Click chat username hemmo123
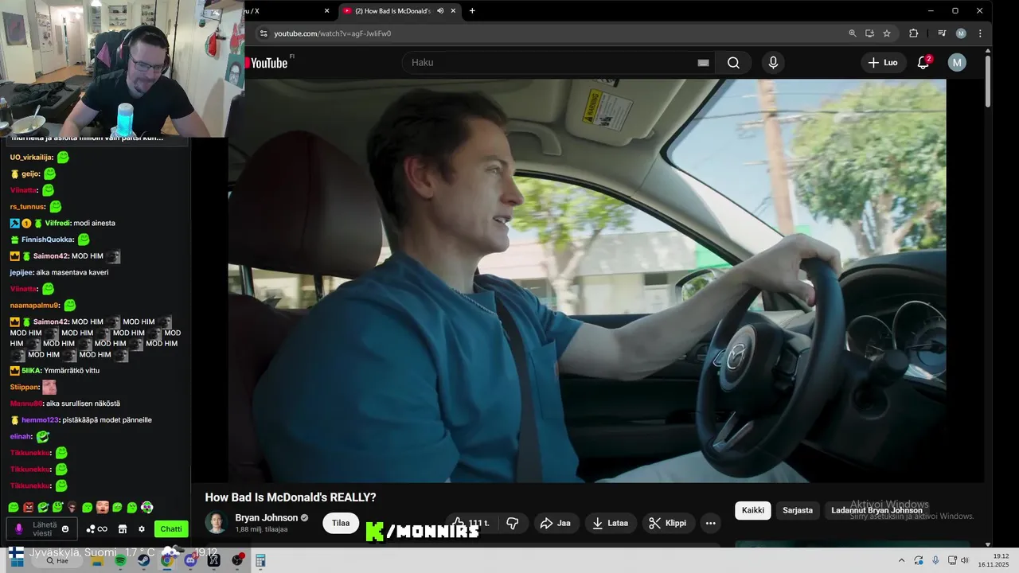 pos(39,420)
